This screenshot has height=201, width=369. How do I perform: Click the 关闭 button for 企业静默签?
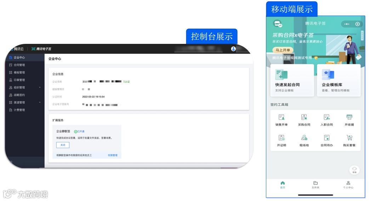pyautogui.click(x=63, y=145)
